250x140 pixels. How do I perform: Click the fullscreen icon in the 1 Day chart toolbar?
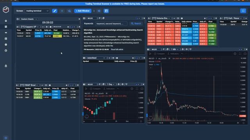(x=137, y=89)
